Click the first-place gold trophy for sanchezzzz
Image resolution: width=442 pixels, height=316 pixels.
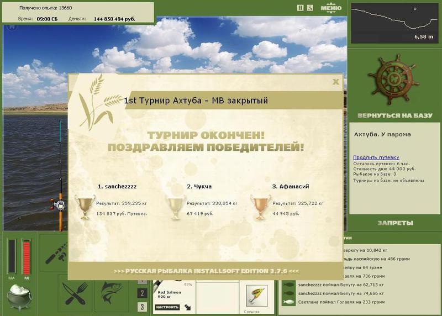(85, 207)
